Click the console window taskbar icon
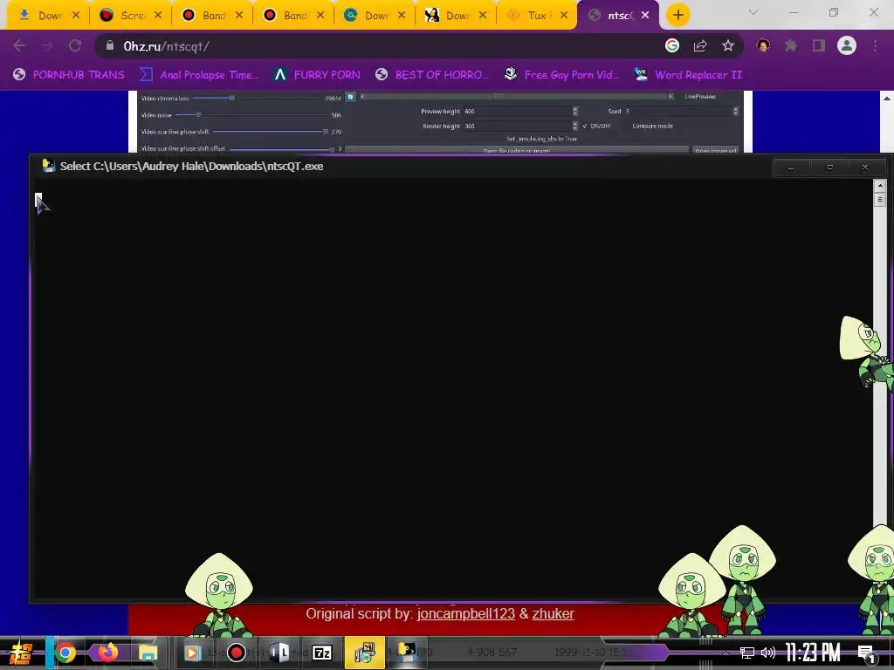This screenshot has width=894, height=670. point(408,653)
